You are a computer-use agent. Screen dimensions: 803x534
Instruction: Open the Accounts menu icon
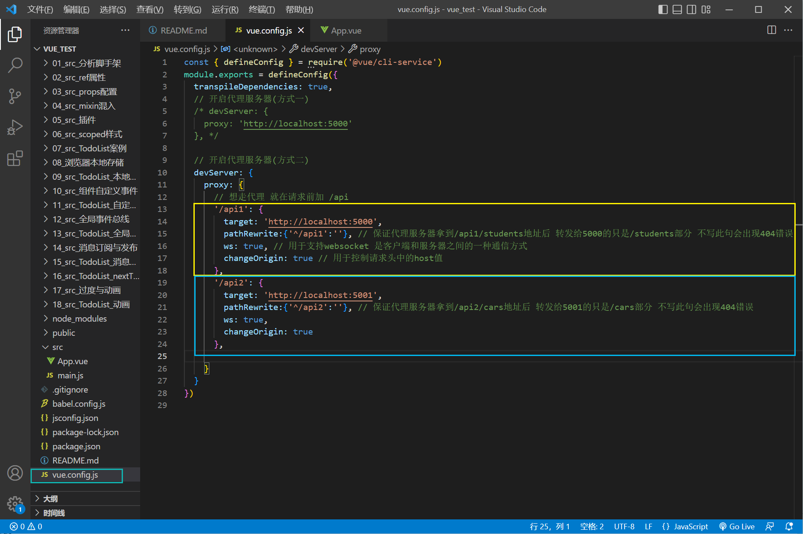point(15,473)
